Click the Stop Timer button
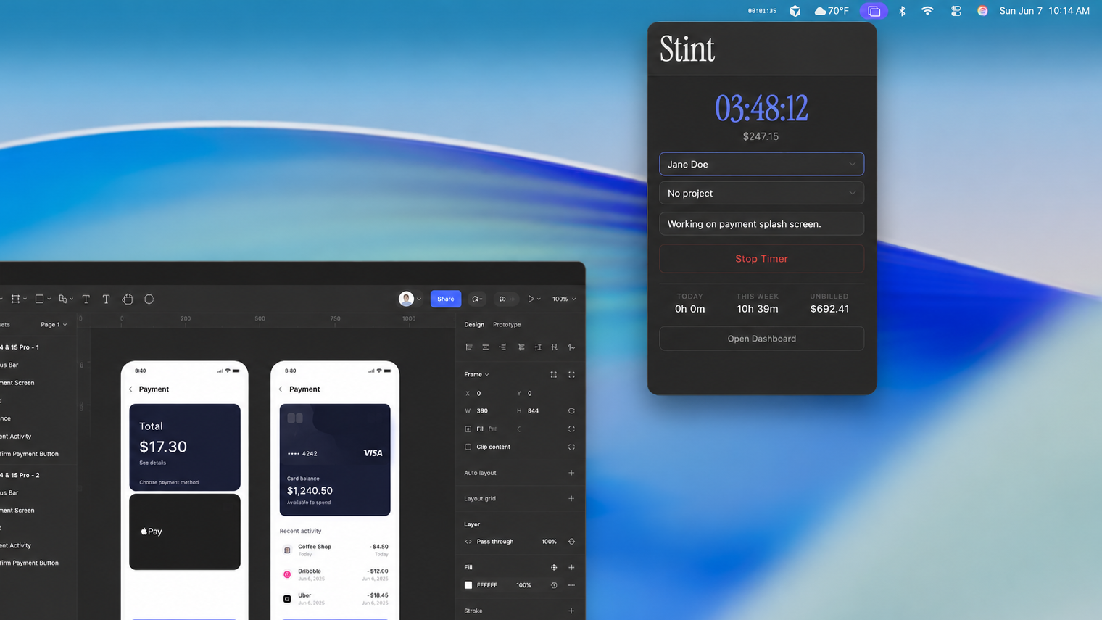The image size is (1102, 620). pos(761,259)
